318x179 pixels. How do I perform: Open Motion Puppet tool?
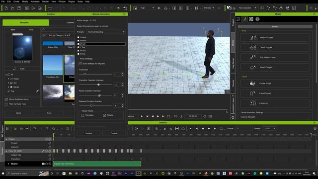tap(275, 38)
